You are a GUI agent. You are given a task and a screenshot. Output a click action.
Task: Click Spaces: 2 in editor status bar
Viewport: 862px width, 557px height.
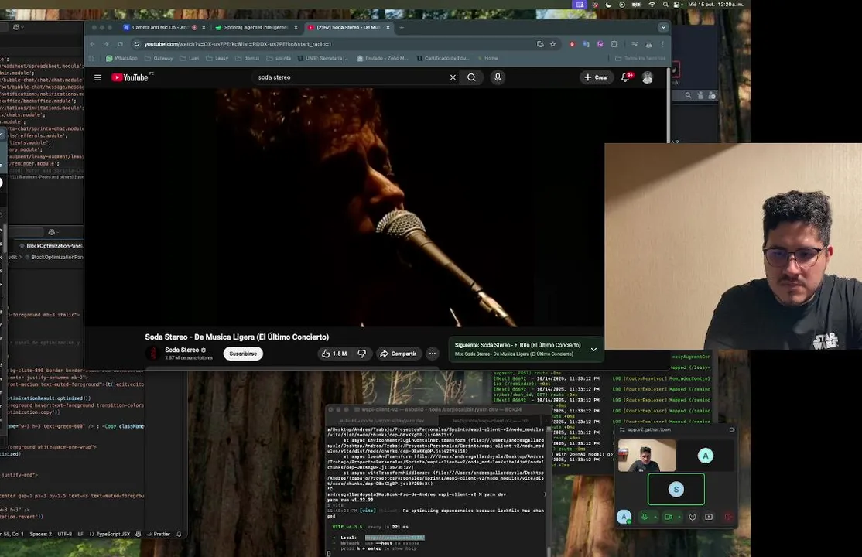coord(41,534)
